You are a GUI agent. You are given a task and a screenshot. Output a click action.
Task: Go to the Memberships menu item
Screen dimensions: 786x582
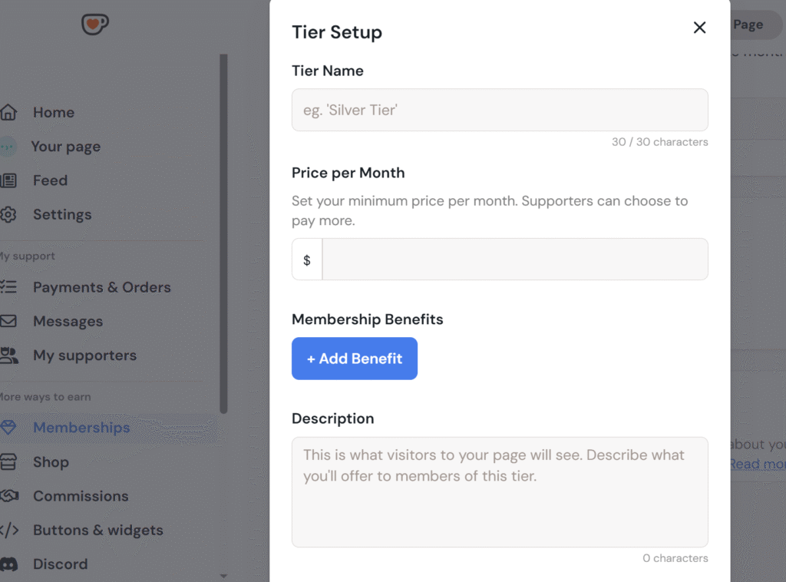click(x=81, y=428)
